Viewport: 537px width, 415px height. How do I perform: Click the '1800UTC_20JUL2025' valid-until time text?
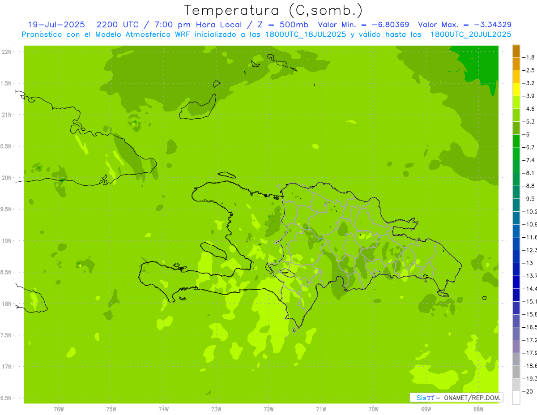pos(471,34)
